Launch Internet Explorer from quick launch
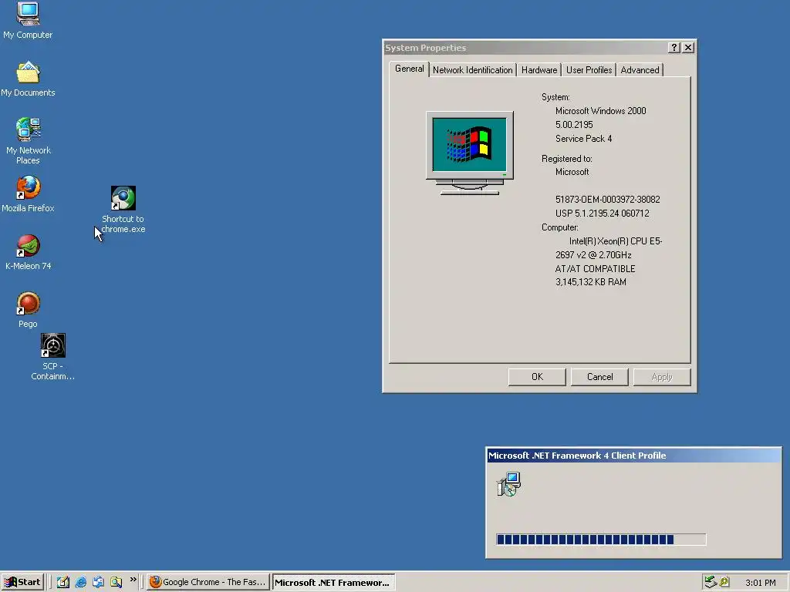The height and width of the screenshot is (592, 790). point(80,582)
